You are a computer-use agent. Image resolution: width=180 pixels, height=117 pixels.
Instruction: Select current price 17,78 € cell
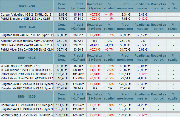[62, 19]
